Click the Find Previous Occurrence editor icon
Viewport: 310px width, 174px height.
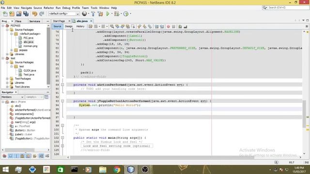click(117, 27)
